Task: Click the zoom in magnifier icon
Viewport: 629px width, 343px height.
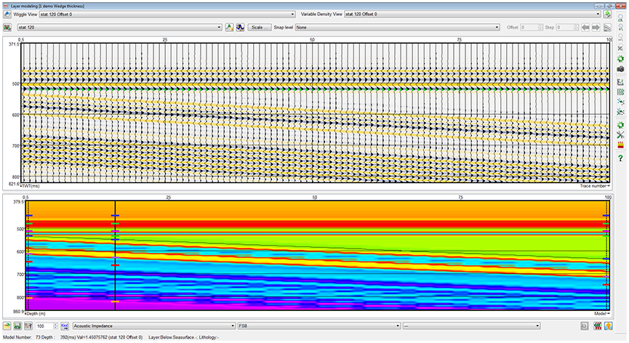Action: pos(620,26)
